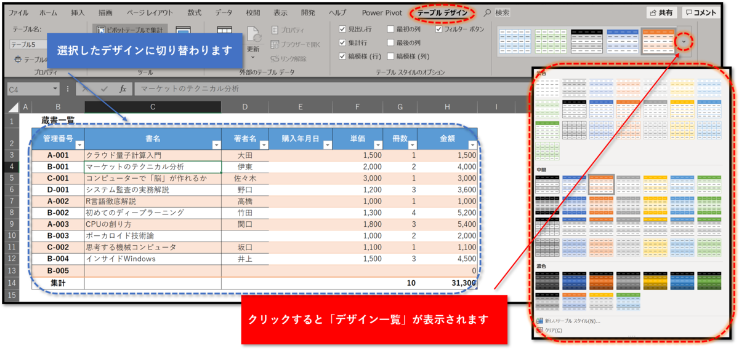Switch to the ページ レイアウト tab
The width and height of the screenshot is (739, 349).
[x=150, y=12]
